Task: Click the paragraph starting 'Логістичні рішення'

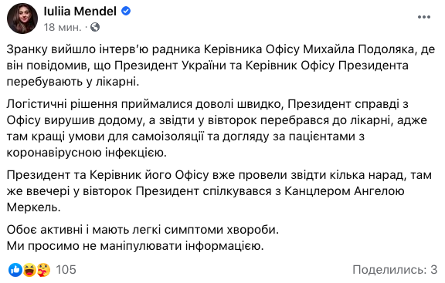Action: pos(217,128)
